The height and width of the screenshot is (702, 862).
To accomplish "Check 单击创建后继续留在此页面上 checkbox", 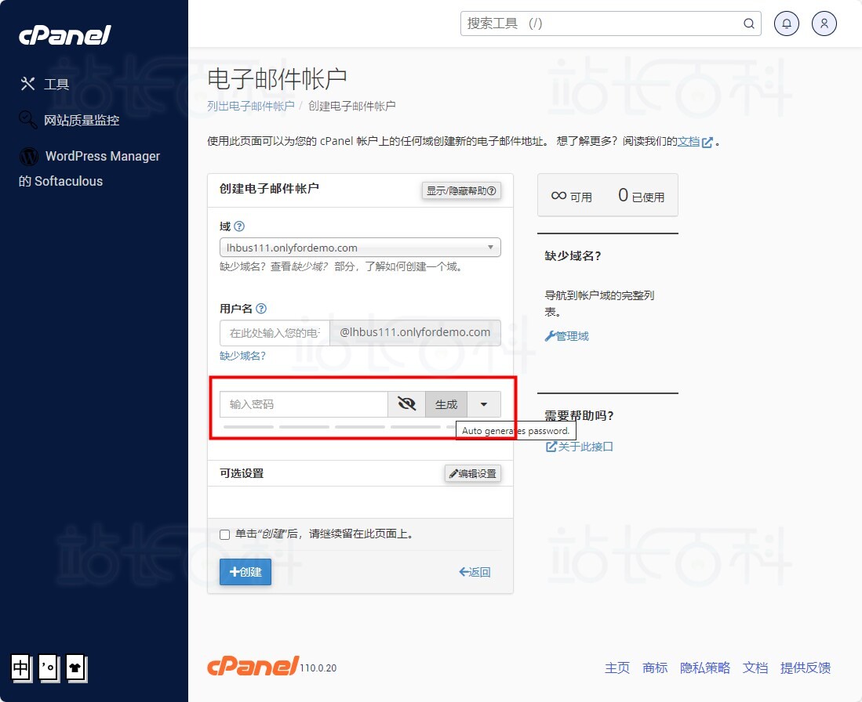I will pyautogui.click(x=225, y=534).
